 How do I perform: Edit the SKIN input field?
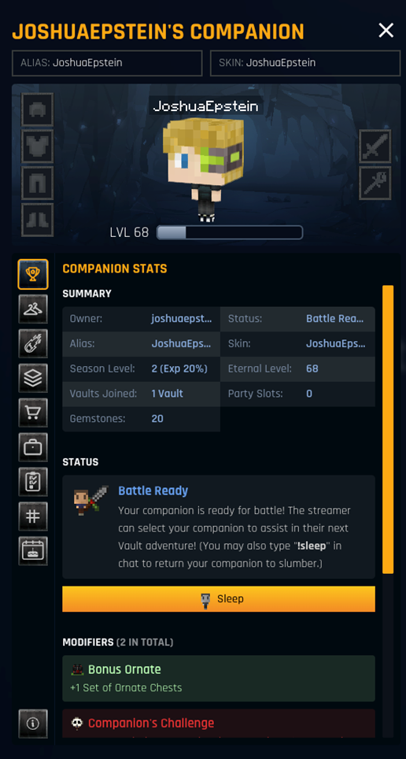pos(305,63)
